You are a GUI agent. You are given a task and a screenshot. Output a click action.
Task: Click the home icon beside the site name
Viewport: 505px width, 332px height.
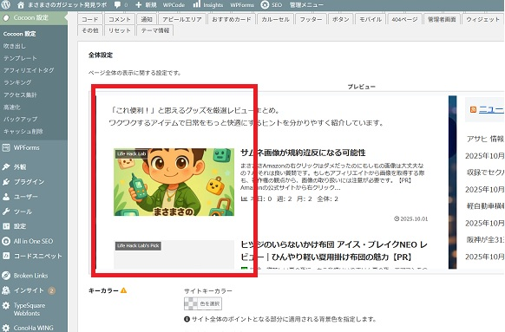point(21,5)
